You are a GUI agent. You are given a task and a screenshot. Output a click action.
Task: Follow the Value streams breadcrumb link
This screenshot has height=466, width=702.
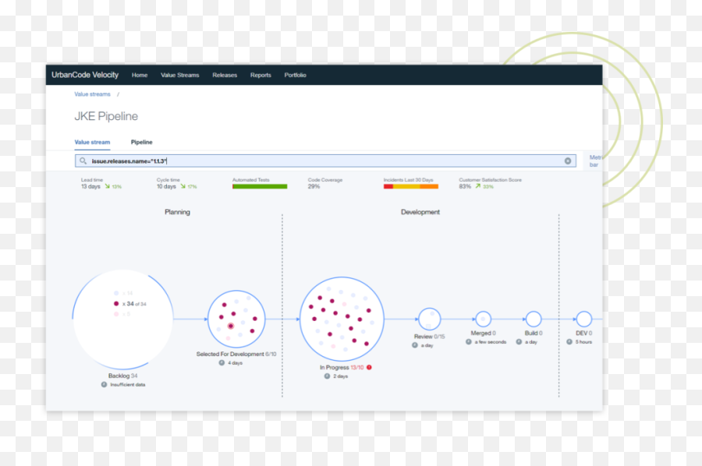coord(92,94)
